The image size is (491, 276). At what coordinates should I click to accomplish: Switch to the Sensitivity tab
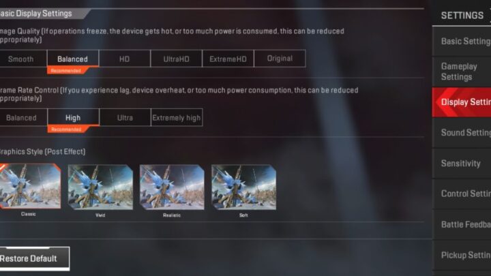coord(462,164)
